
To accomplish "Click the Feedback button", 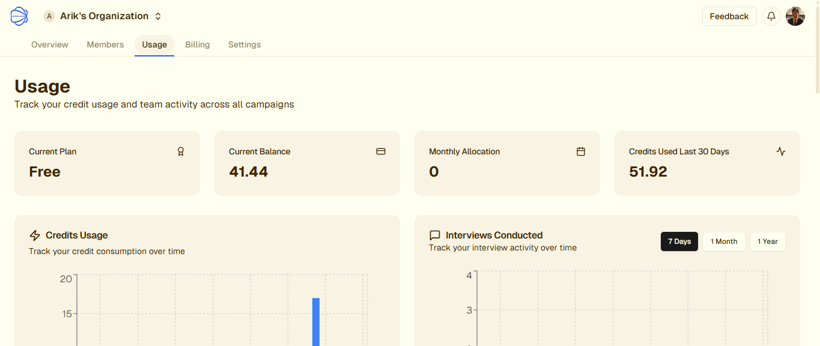I will [x=729, y=16].
